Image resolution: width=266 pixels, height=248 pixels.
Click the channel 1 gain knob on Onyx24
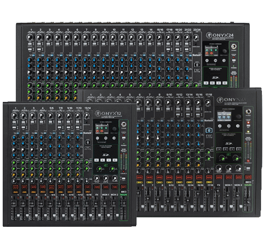(x=30, y=37)
